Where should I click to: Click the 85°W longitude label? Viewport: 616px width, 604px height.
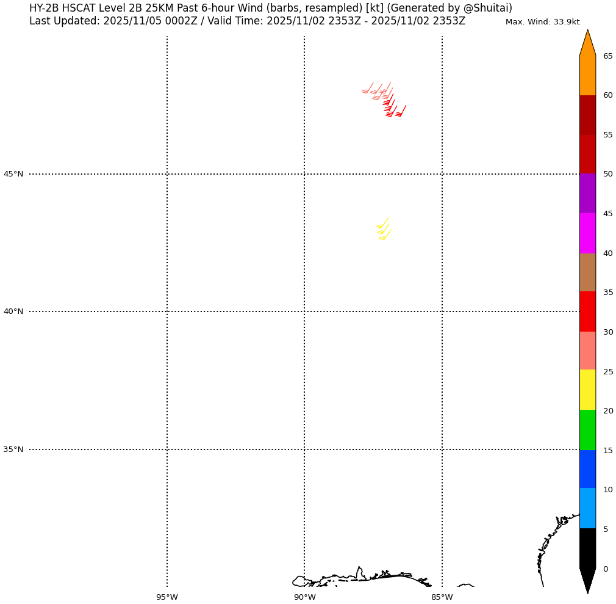(442, 597)
